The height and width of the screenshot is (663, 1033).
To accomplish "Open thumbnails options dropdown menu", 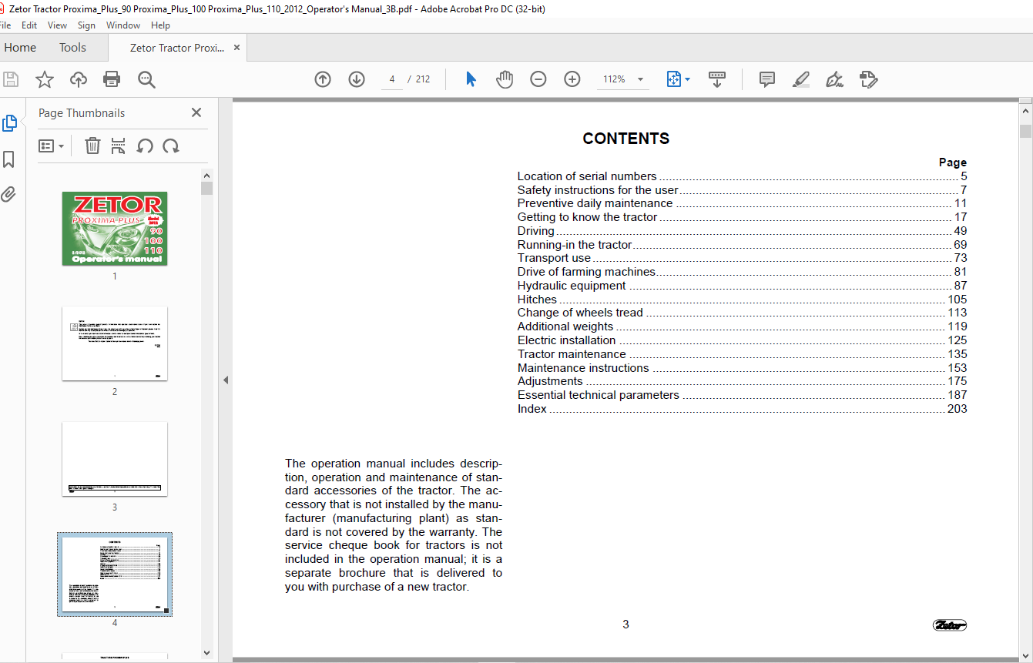I will (52, 146).
